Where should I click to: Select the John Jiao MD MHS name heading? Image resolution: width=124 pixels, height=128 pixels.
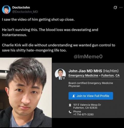[x=85, y=71]
